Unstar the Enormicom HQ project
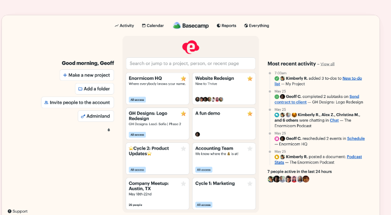Screen dimensions: 391x215 tap(183, 78)
